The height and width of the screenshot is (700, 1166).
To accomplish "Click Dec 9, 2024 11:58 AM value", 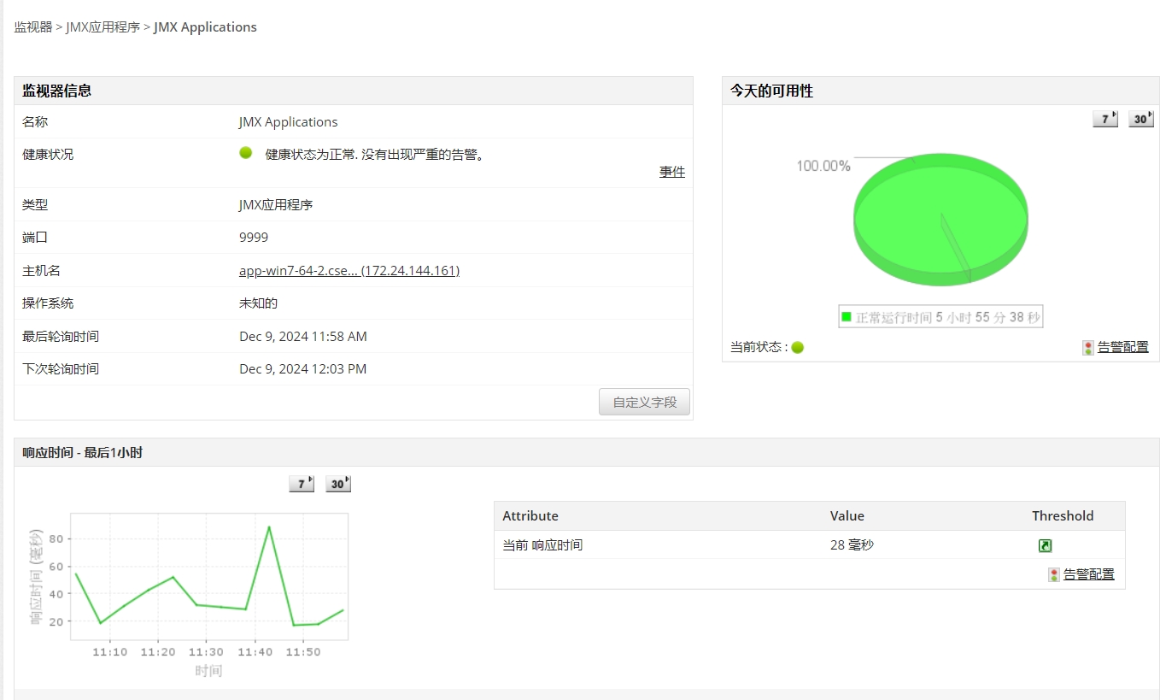I will (x=303, y=336).
